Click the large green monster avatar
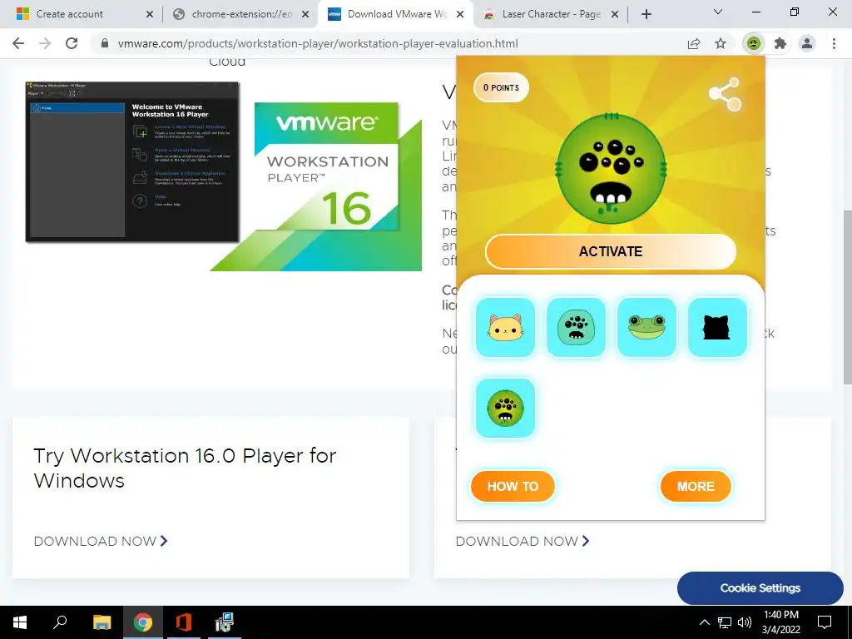This screenshot has height=639, width=852. (x=612, y=168)
